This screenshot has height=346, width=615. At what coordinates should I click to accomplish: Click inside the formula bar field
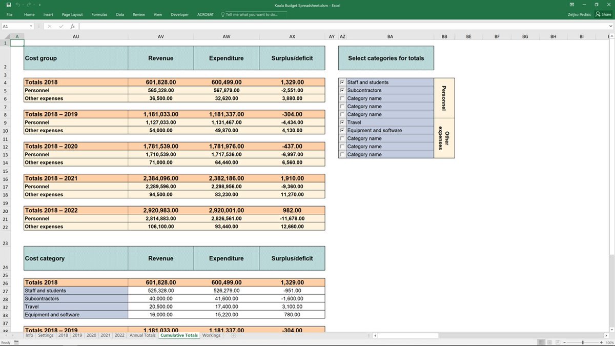(342, 26)
